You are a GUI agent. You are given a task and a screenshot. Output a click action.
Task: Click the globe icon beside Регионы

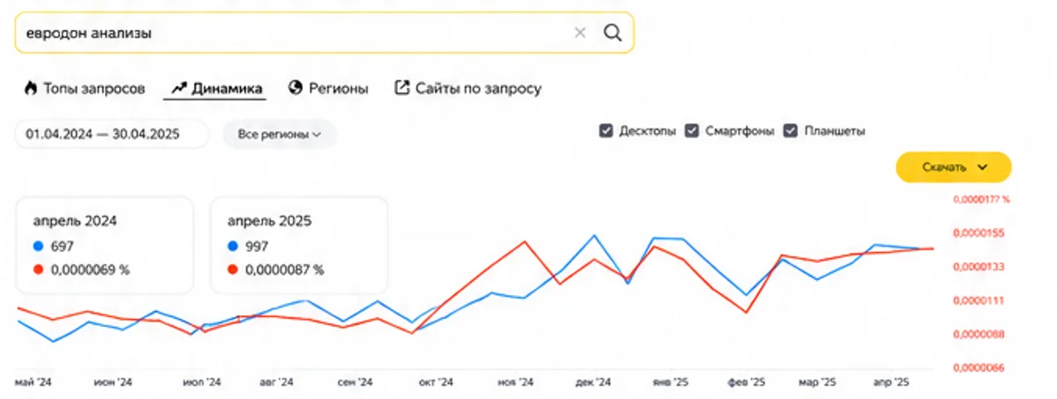(296, 88)
